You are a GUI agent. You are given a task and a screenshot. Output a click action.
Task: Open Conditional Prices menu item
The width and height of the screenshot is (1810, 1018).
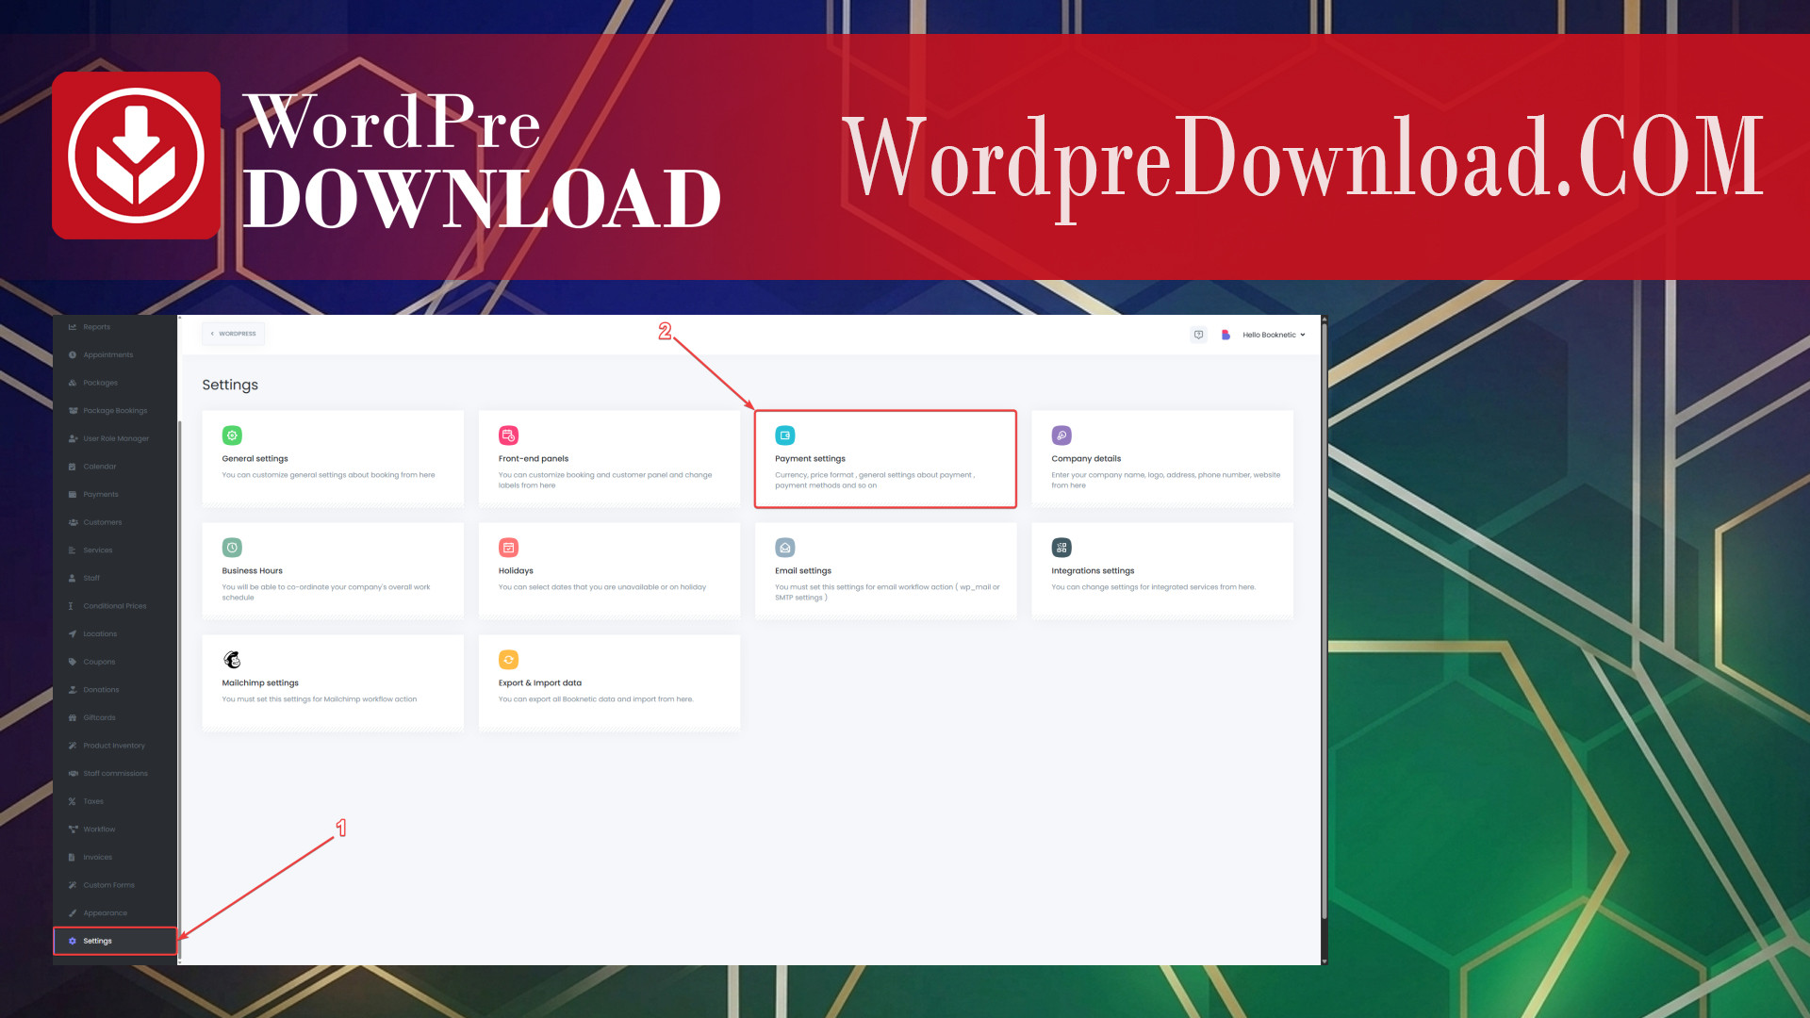click(x=115, y=606)
